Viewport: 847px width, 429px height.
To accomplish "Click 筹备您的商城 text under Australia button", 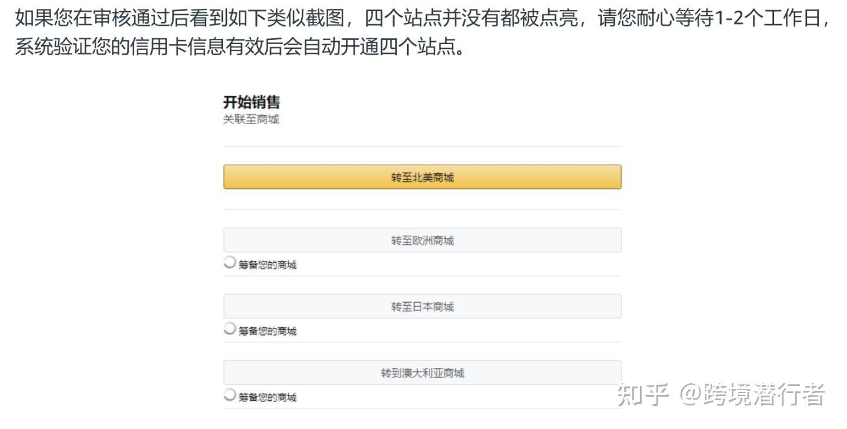I will (x=267, y=398).
